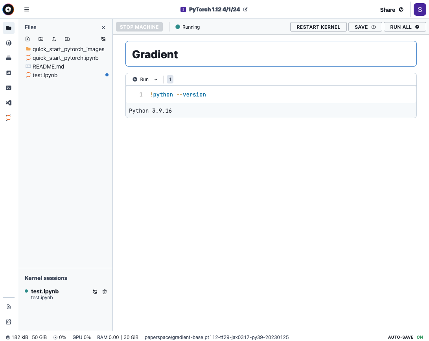Expand the Run dropdown arrow in cell
Viewport: 429px width, 341px height.
click(156, 80)
